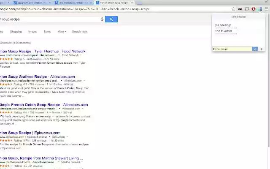Open Search tools options
This screenshot has width=270, height=169.
point(80,32)
